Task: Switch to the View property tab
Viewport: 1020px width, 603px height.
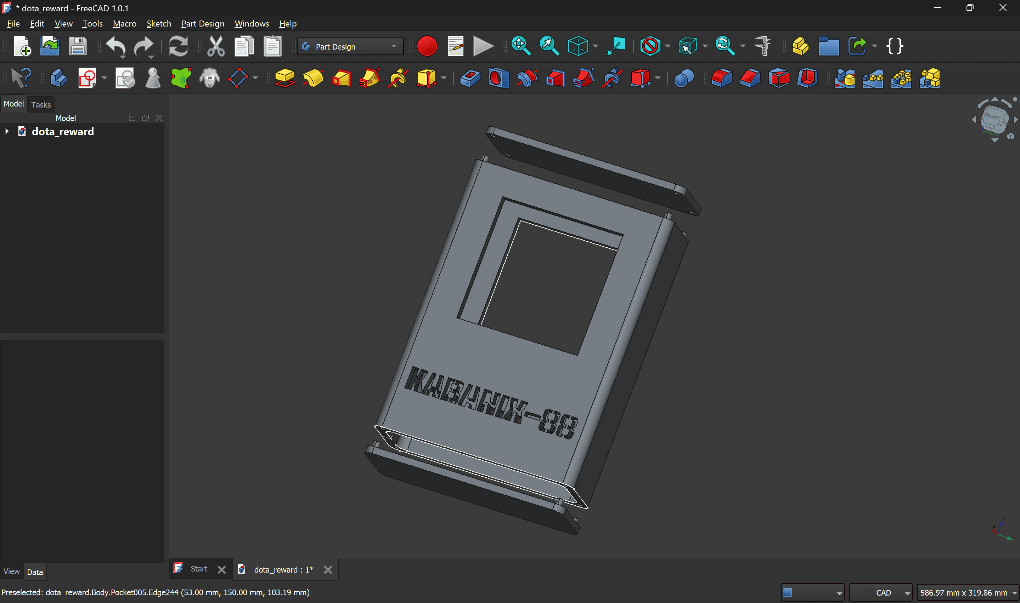Action: click(x=11, y=571)
